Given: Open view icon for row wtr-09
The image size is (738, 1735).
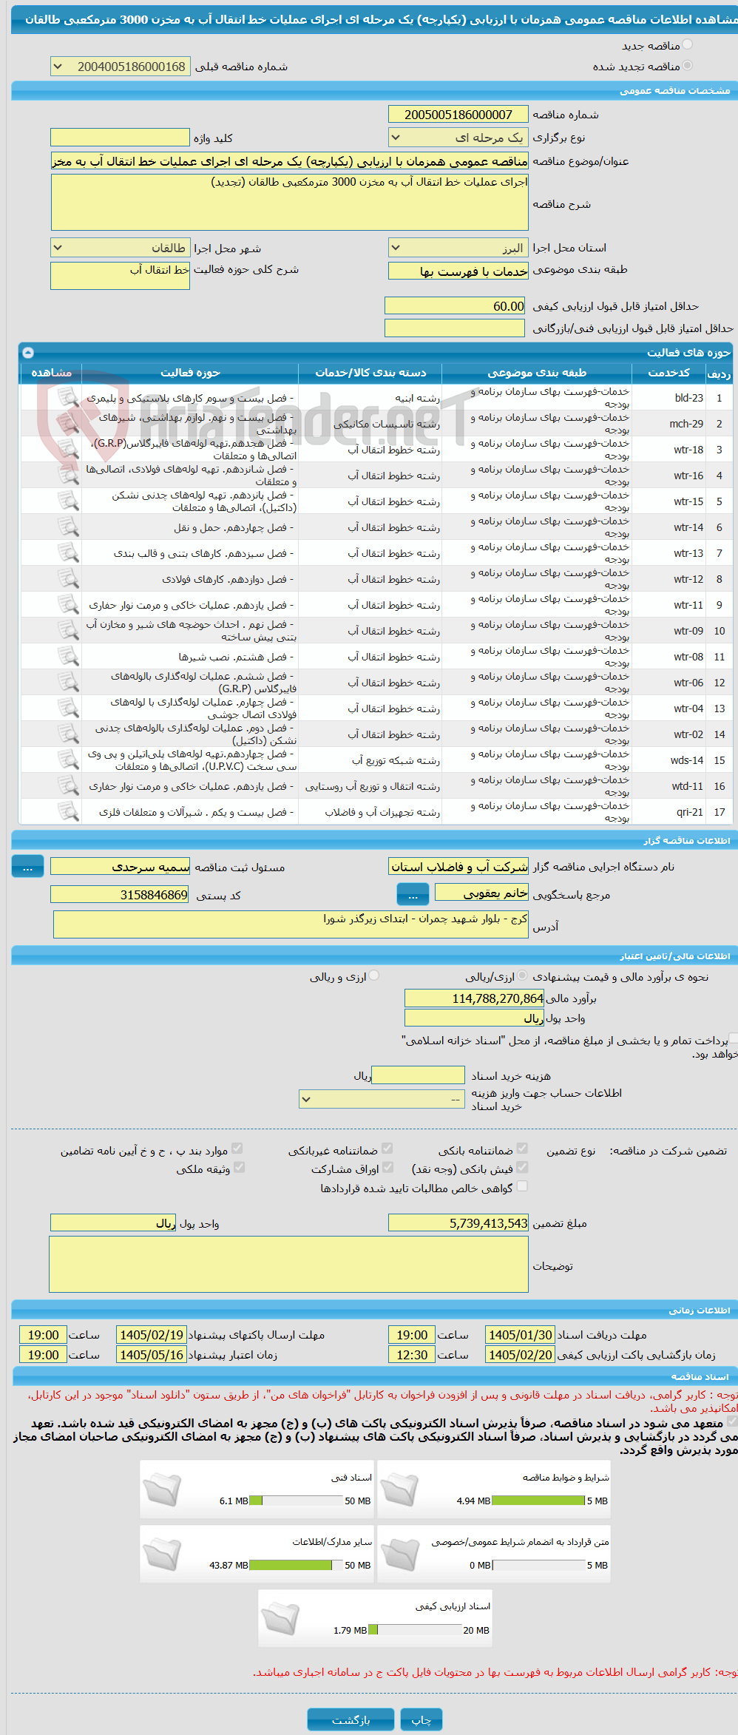Looking at the screenshot, I should coord(68,631).
